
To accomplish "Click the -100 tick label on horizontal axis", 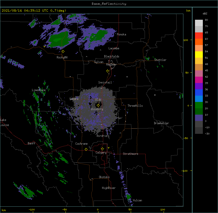I will [32, 209].
